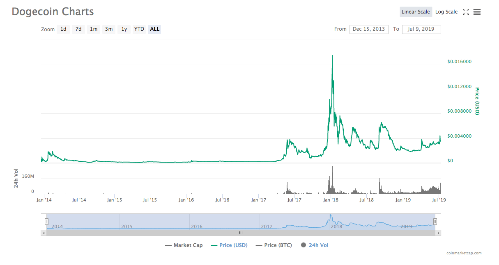Edit the To date field
The width and height of the screenshot is (499, 265).
[x=421, y=29]
